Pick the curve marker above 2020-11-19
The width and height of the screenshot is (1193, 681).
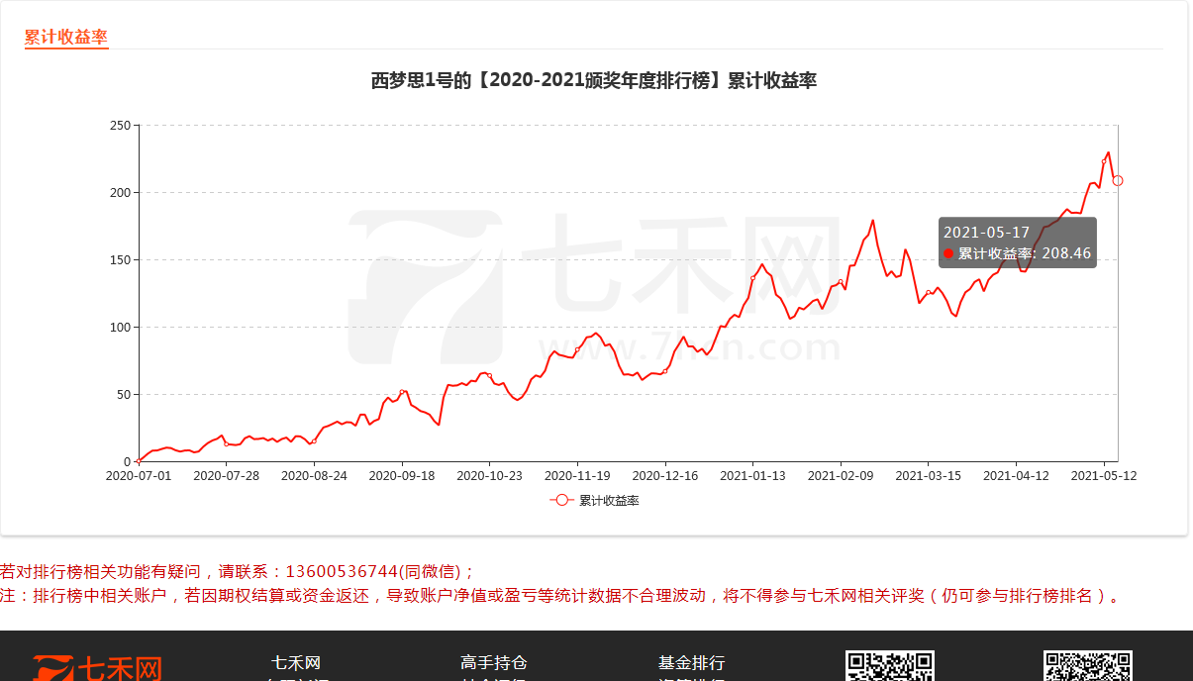[x=577, y=349]
